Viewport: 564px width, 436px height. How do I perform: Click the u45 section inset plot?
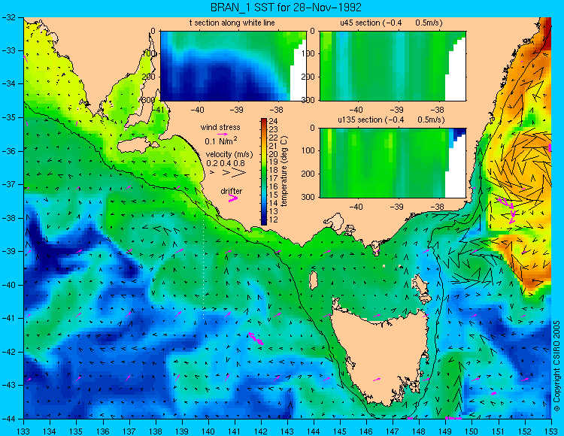pos(393,66)
